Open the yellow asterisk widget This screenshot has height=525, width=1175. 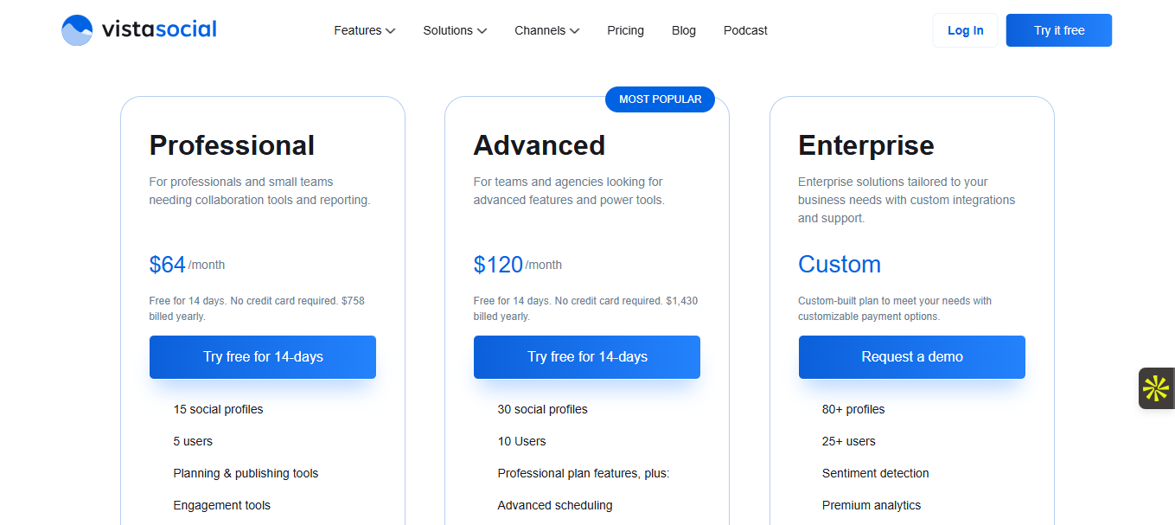coord(1156,388)
